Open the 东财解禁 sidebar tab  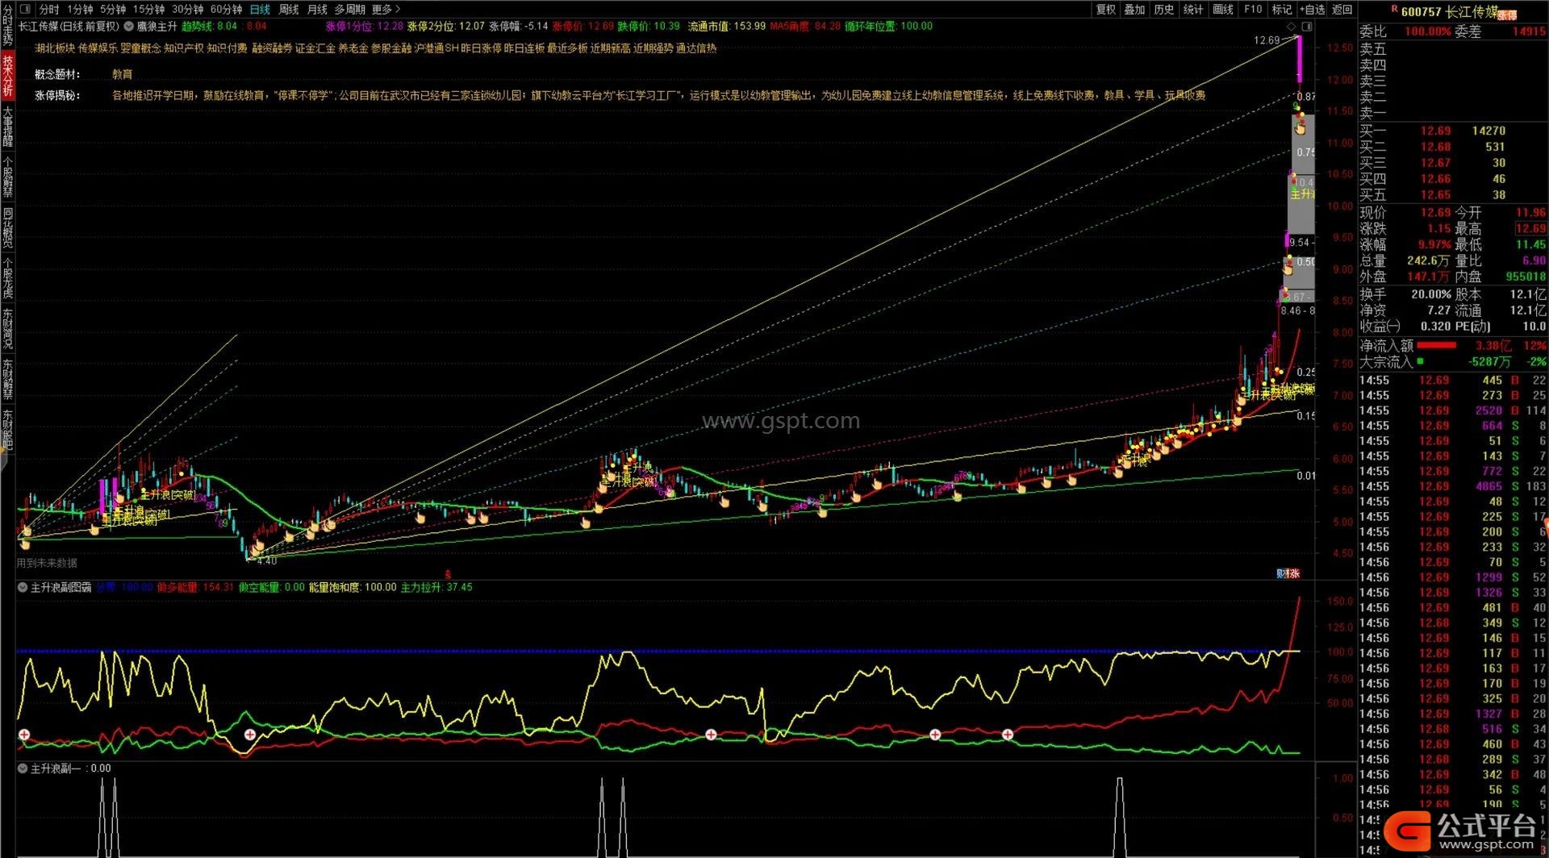pyautogui.click(x=7, y=379)
